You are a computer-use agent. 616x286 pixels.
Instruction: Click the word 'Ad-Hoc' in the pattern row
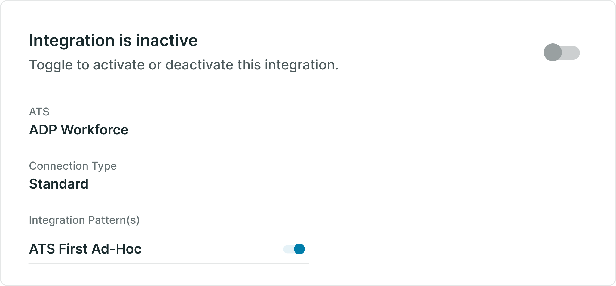pyautogui.click(x=117, y=249)
